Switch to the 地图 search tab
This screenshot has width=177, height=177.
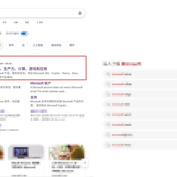point(27,23)
